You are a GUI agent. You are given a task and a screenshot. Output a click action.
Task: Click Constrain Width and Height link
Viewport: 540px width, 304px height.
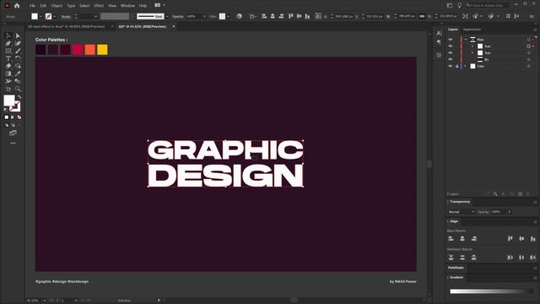click(x=422, y=16)
